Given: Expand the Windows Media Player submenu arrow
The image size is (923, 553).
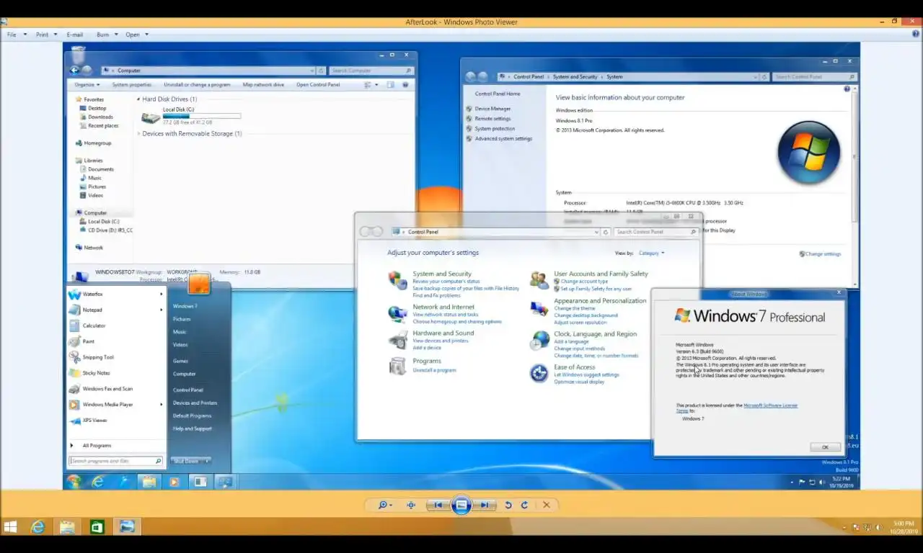Looking at the screenshot, I should (x=162, y=404).
